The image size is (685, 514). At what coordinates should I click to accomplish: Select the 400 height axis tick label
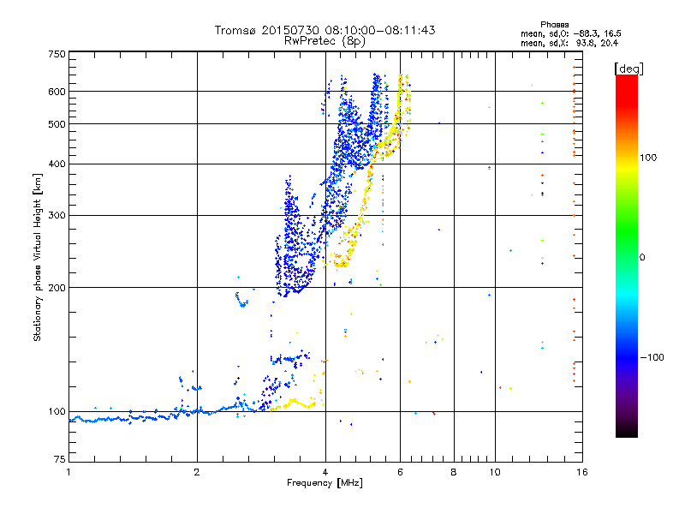point(57,164)
